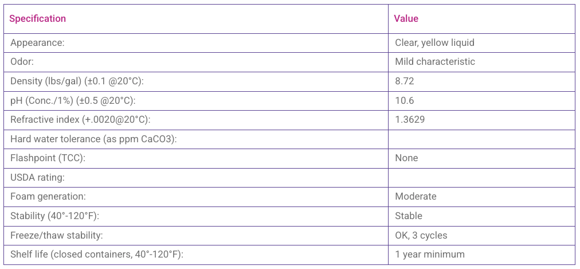Click the 'OK, 3 cycles' freeze/thaw value
Image resolution: width=580 pixels, height=269 pixels.
421,235
